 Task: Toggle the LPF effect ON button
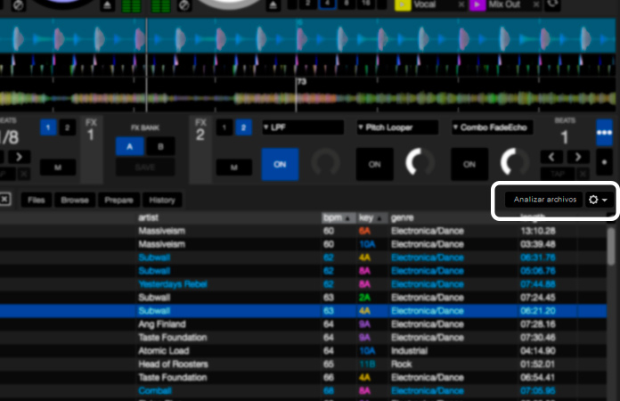click(280, 164)
